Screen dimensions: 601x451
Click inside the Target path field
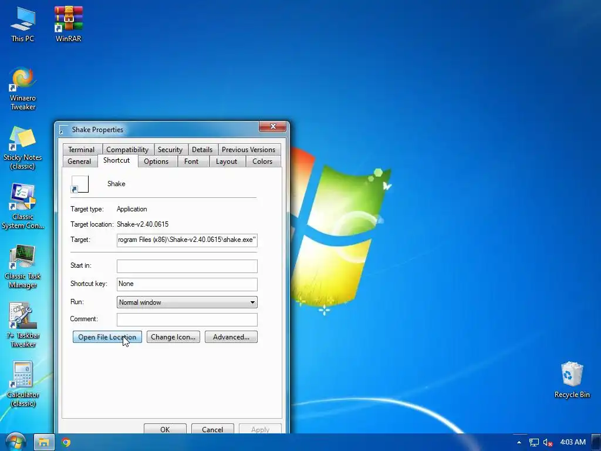(187, 240)
